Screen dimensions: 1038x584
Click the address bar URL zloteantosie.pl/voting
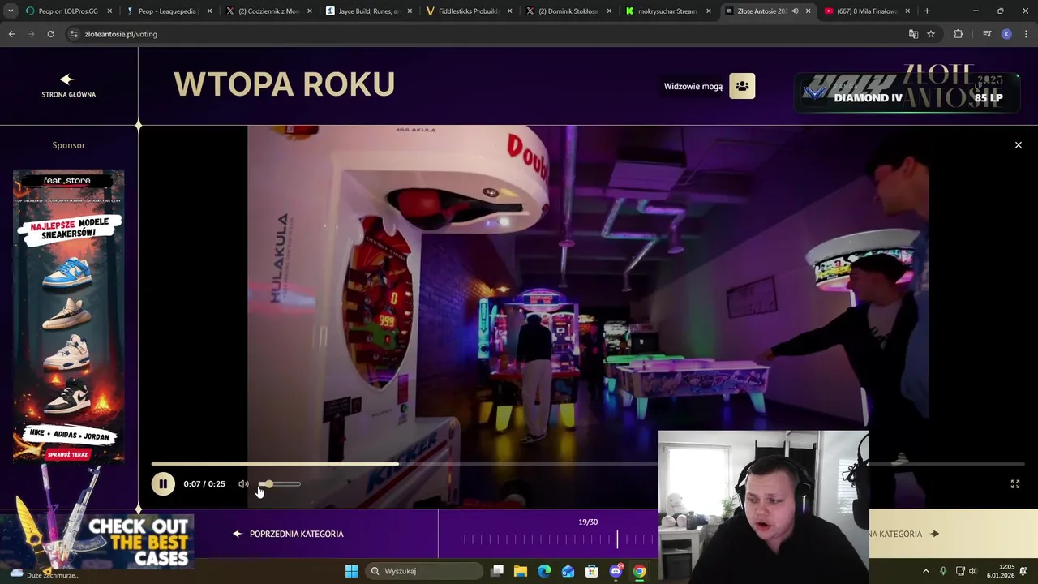pyautogui.click(x=121, y=34)
